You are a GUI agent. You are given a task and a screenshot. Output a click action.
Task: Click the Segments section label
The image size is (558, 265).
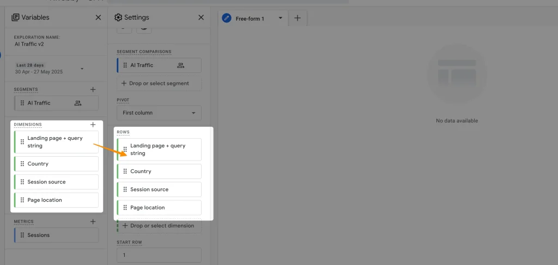coord(26,90)
